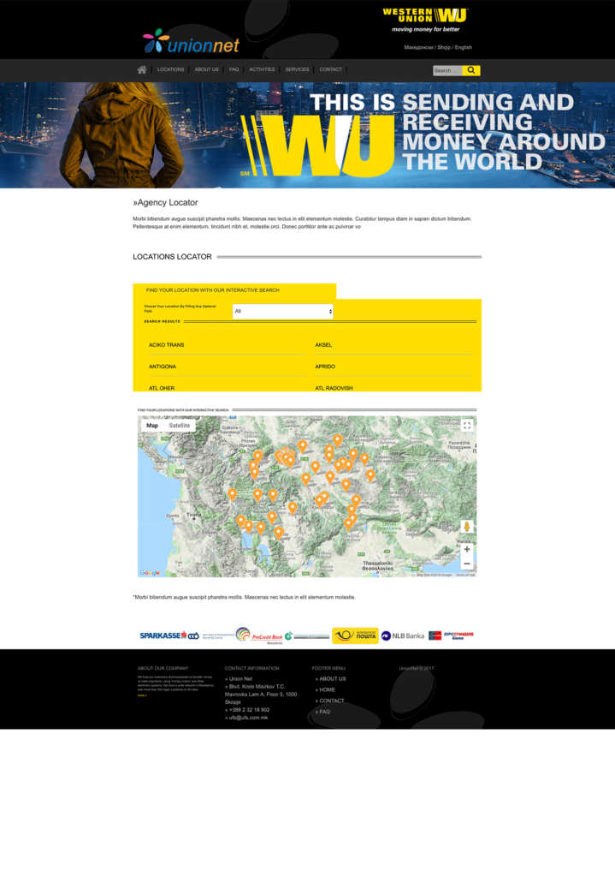Open the LOCATIONS menu item
This screenshot has width=615, height=877.
[x=170, y=70]
